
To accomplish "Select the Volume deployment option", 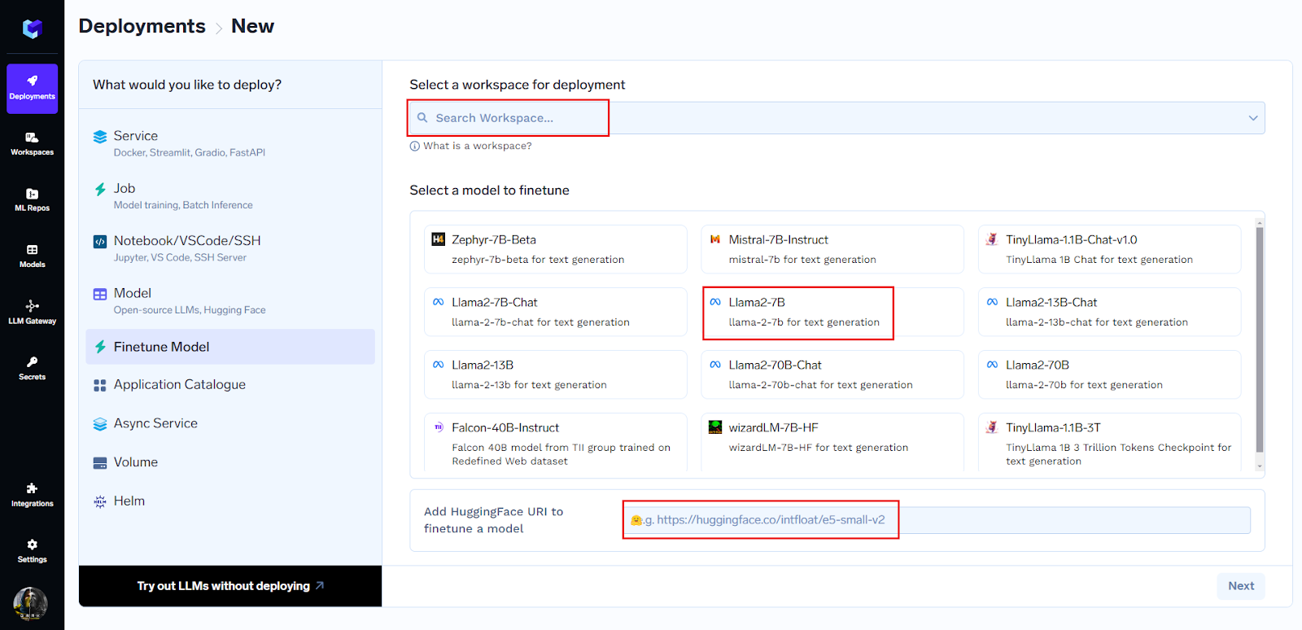I will 230,462.
